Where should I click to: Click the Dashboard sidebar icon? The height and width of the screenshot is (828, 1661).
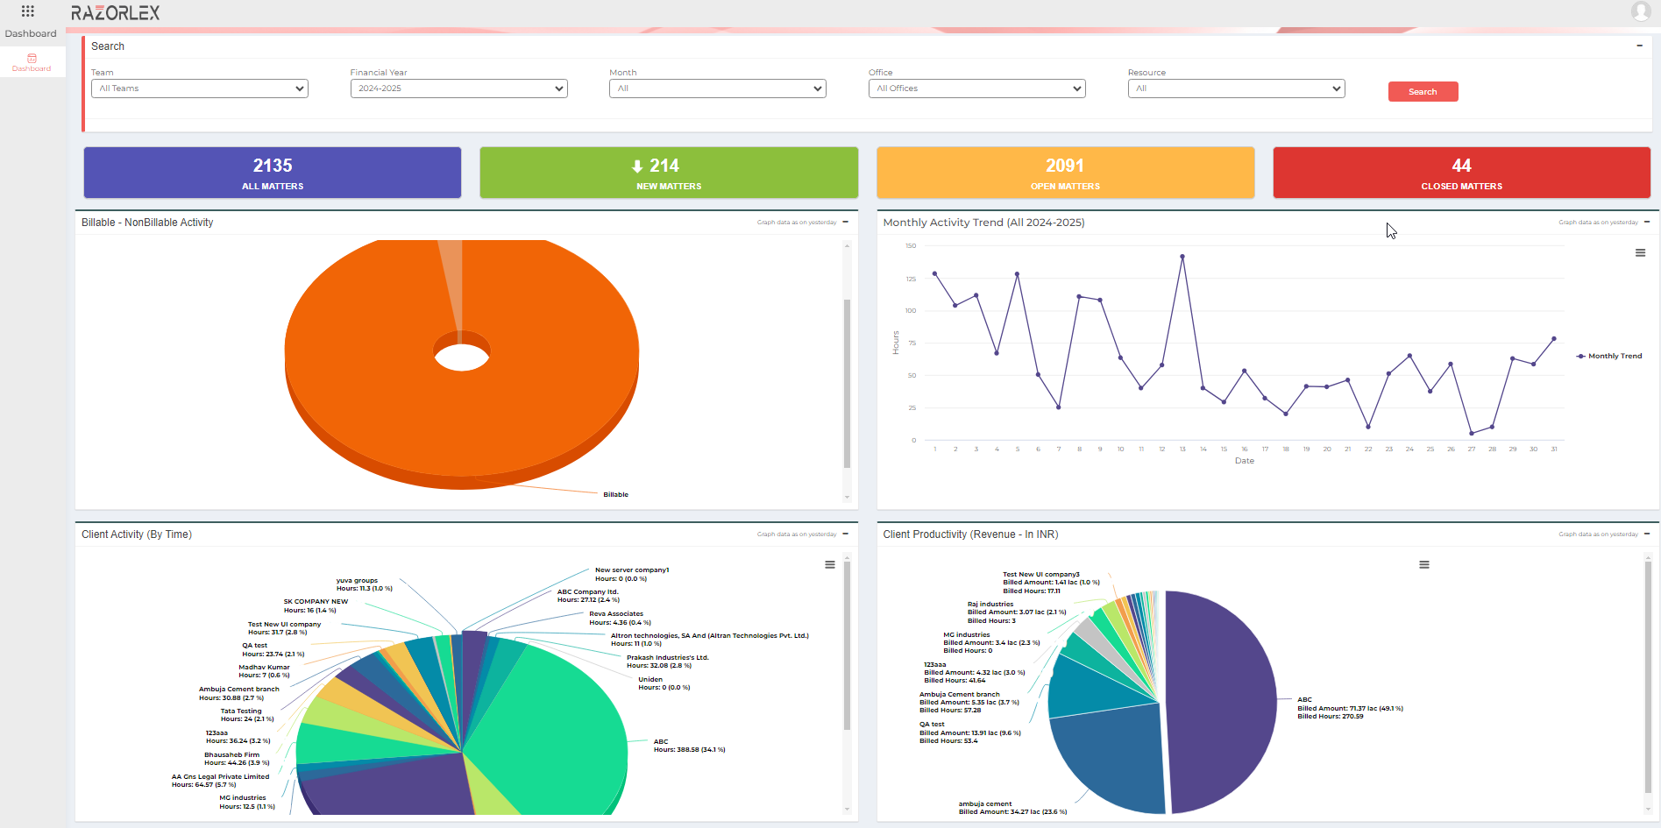[32, 58]
